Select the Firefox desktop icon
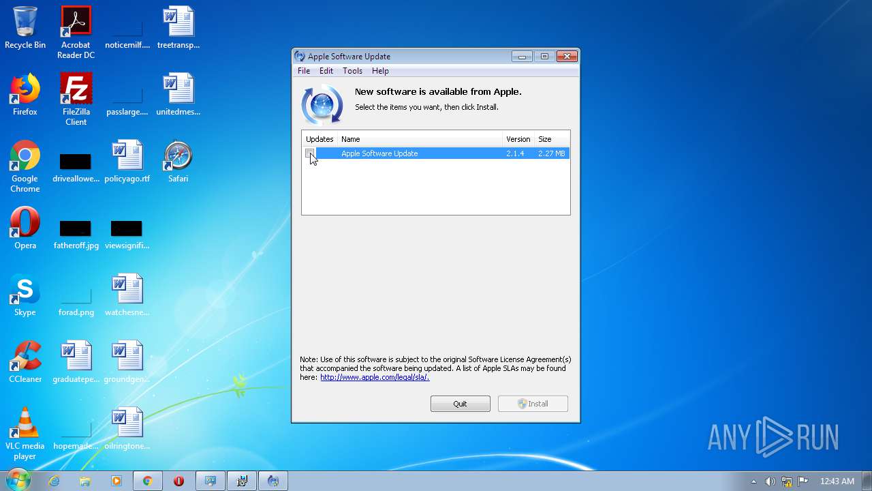The height and width of the screenshot is (491, 872). coord(25,94)
